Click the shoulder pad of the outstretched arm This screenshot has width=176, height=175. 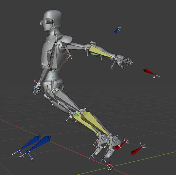click(66, 40)
